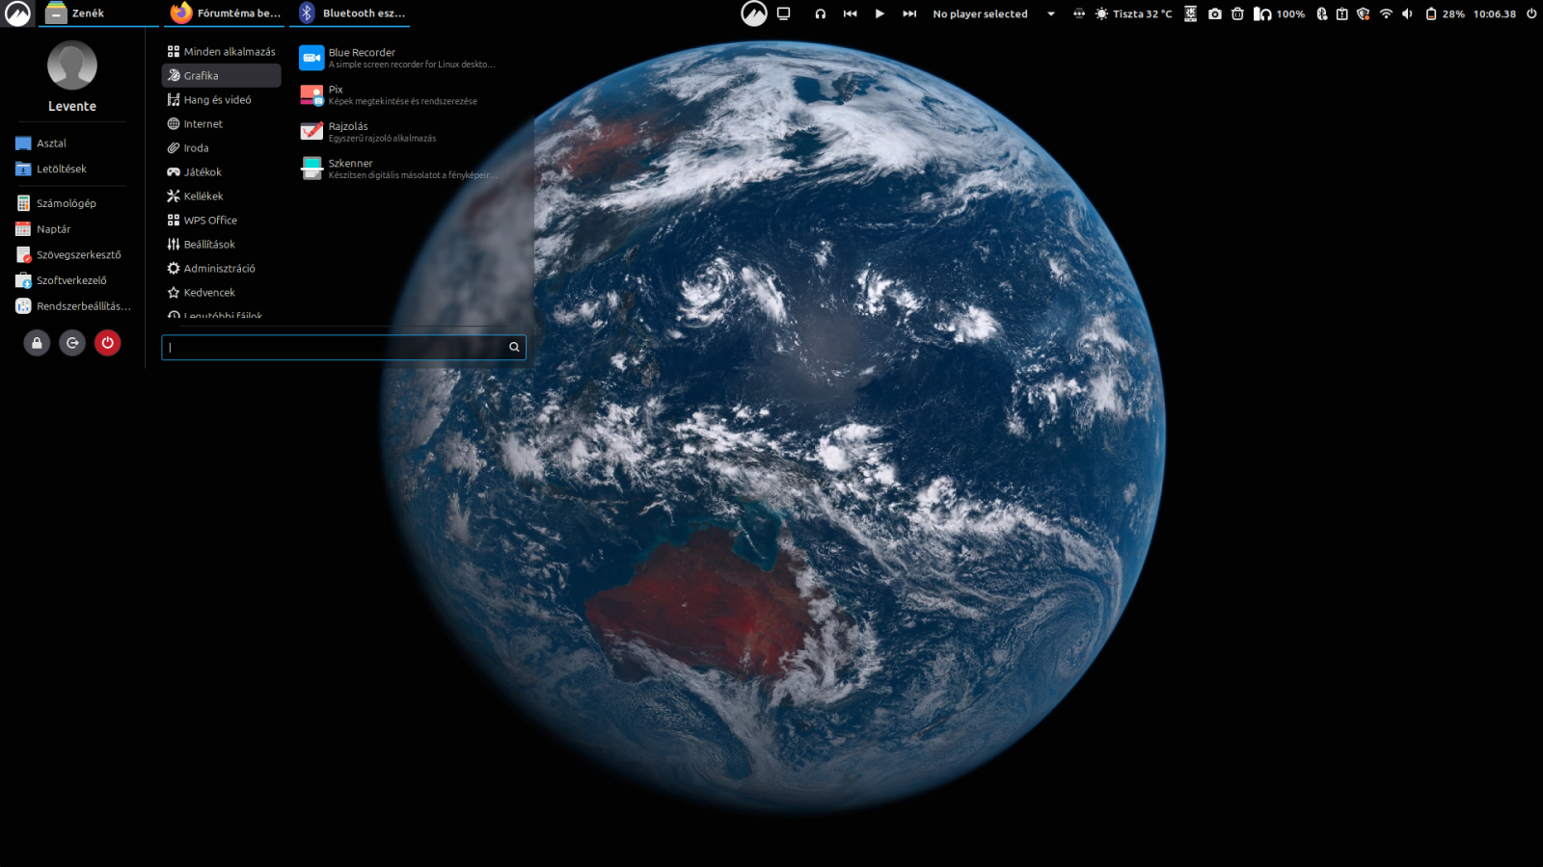Click the trash icon in the panel

coord(1237,13)
